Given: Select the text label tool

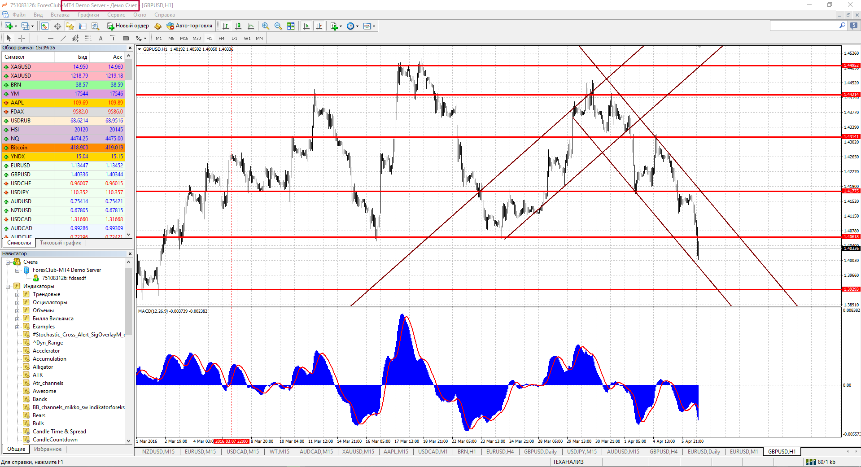Looking at the screenshot, I should coord(101,39).
